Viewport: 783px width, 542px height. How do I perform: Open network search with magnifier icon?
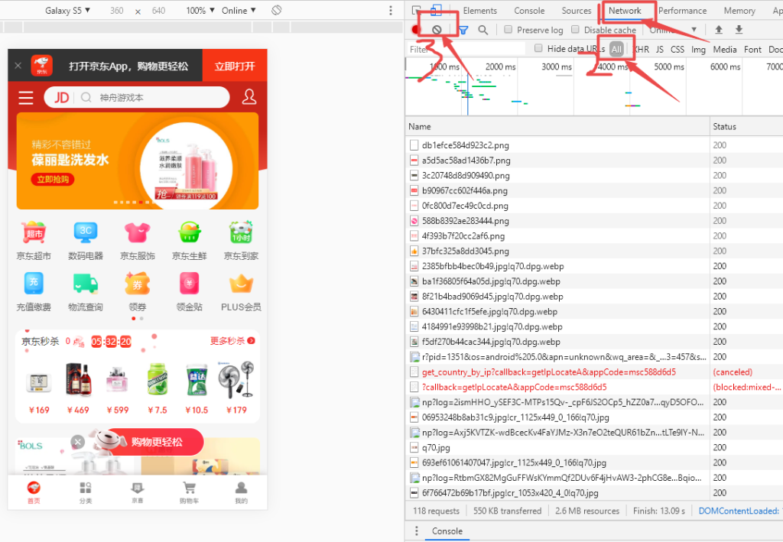tap(482, 31)
